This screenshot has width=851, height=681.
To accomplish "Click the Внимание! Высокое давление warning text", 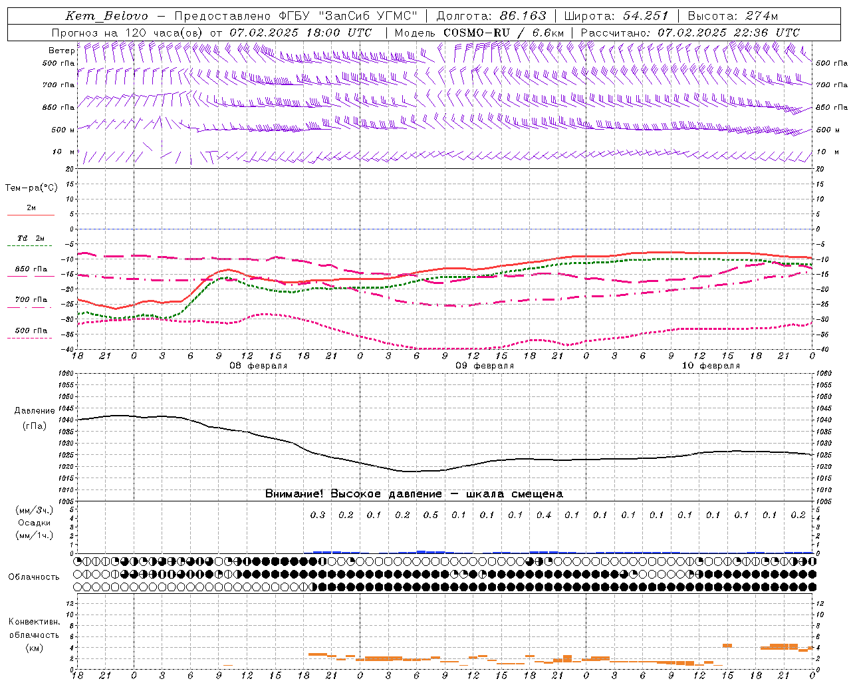I will (x=414, y=494).
